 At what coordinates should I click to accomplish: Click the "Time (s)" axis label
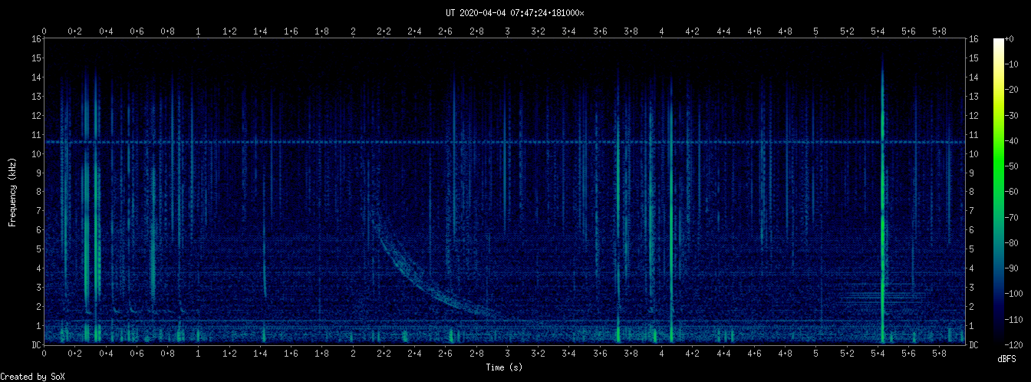click(x=505, y=367)
